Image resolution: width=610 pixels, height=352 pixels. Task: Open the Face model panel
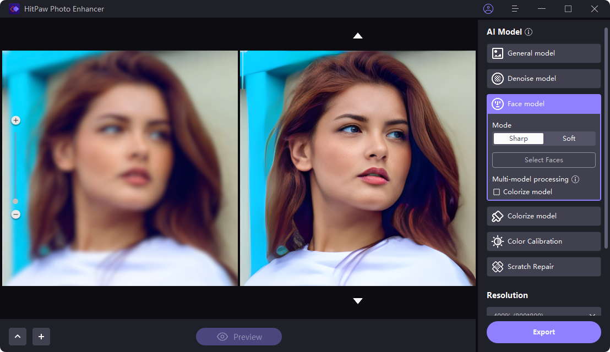coord(543,103)
